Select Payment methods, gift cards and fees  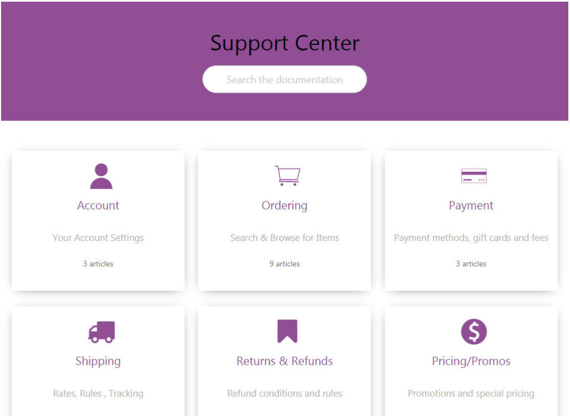(471, 237)
